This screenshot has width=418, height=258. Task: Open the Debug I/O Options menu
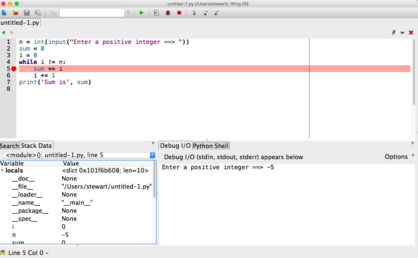click(397, 156)
